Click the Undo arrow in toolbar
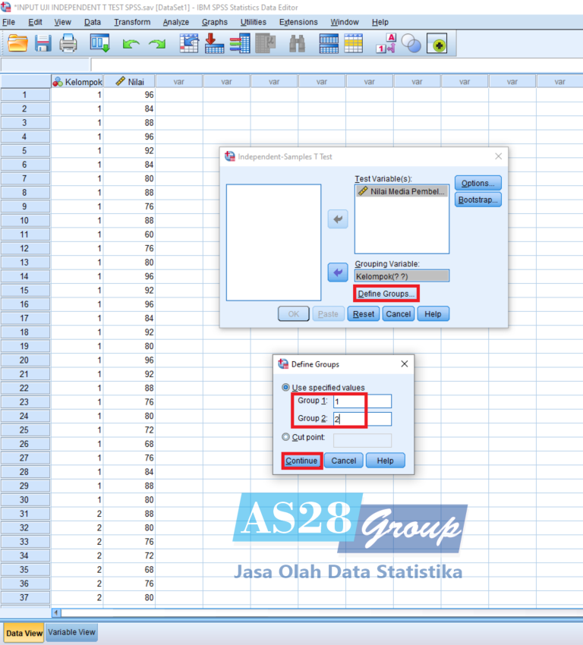The image size is (583, 645). click(x=131, y=45)
